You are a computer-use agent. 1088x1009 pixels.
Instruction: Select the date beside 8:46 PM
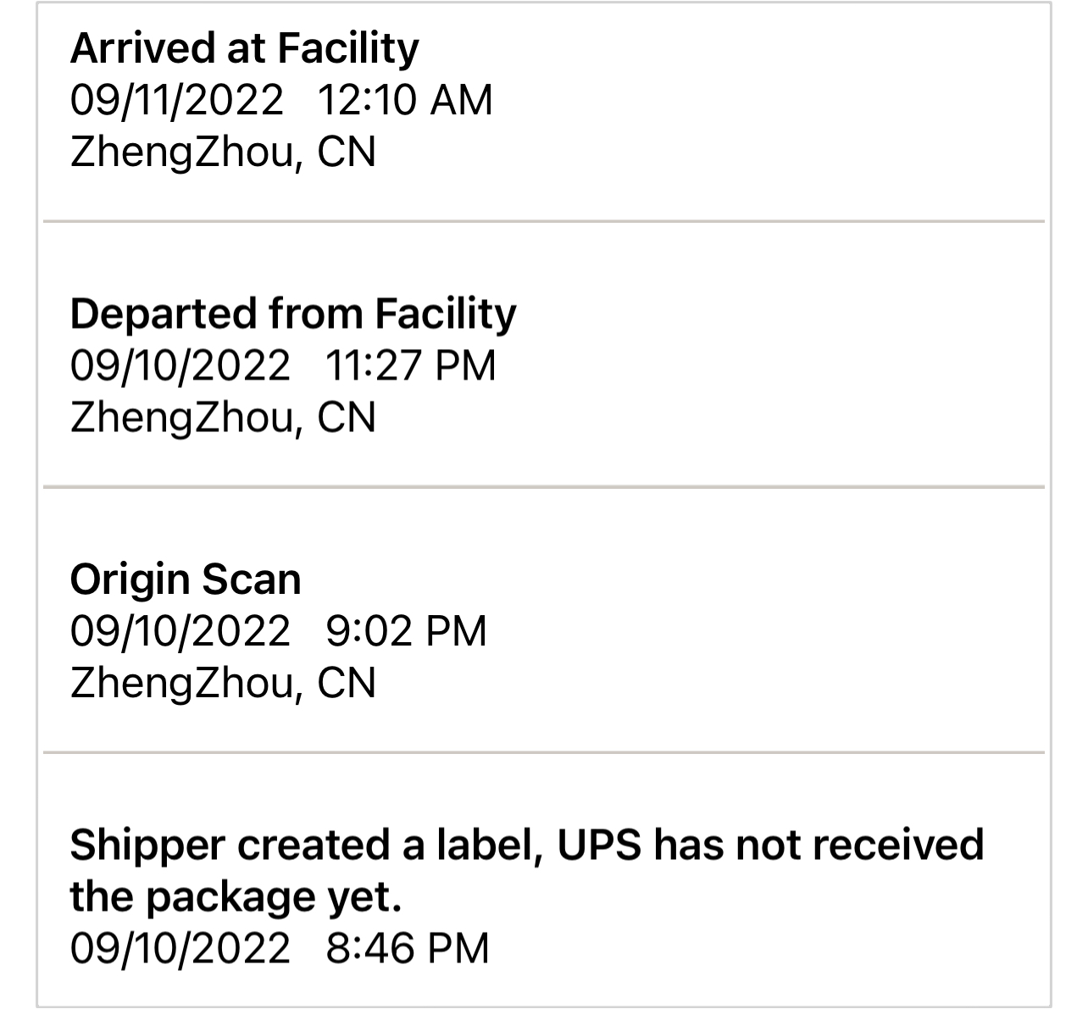[180, 947]
